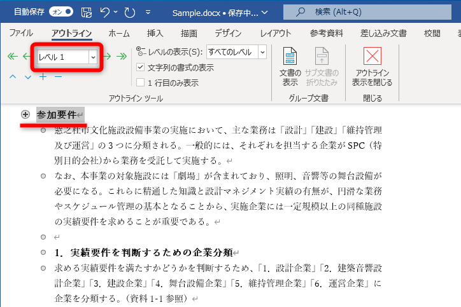Open the outline level レベル 1 dropdown
The height and width of the screenshot is (307, 461).
(93, 57)
